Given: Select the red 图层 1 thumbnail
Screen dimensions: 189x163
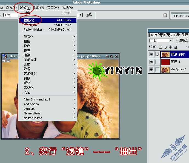Looking at the screenshot, I should (165, 62).
